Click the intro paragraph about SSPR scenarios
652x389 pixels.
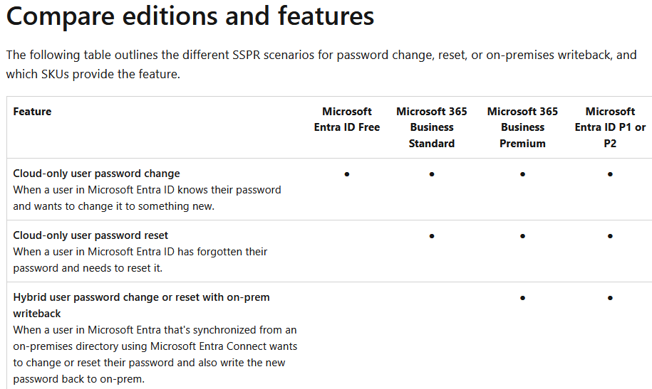point(321,64)
